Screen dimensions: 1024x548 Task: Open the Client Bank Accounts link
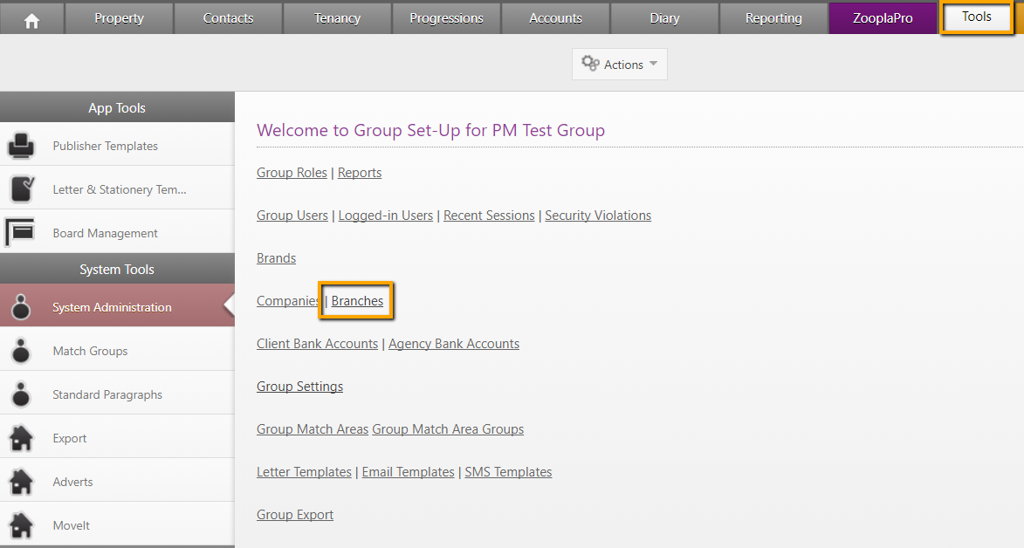[318, 344]
